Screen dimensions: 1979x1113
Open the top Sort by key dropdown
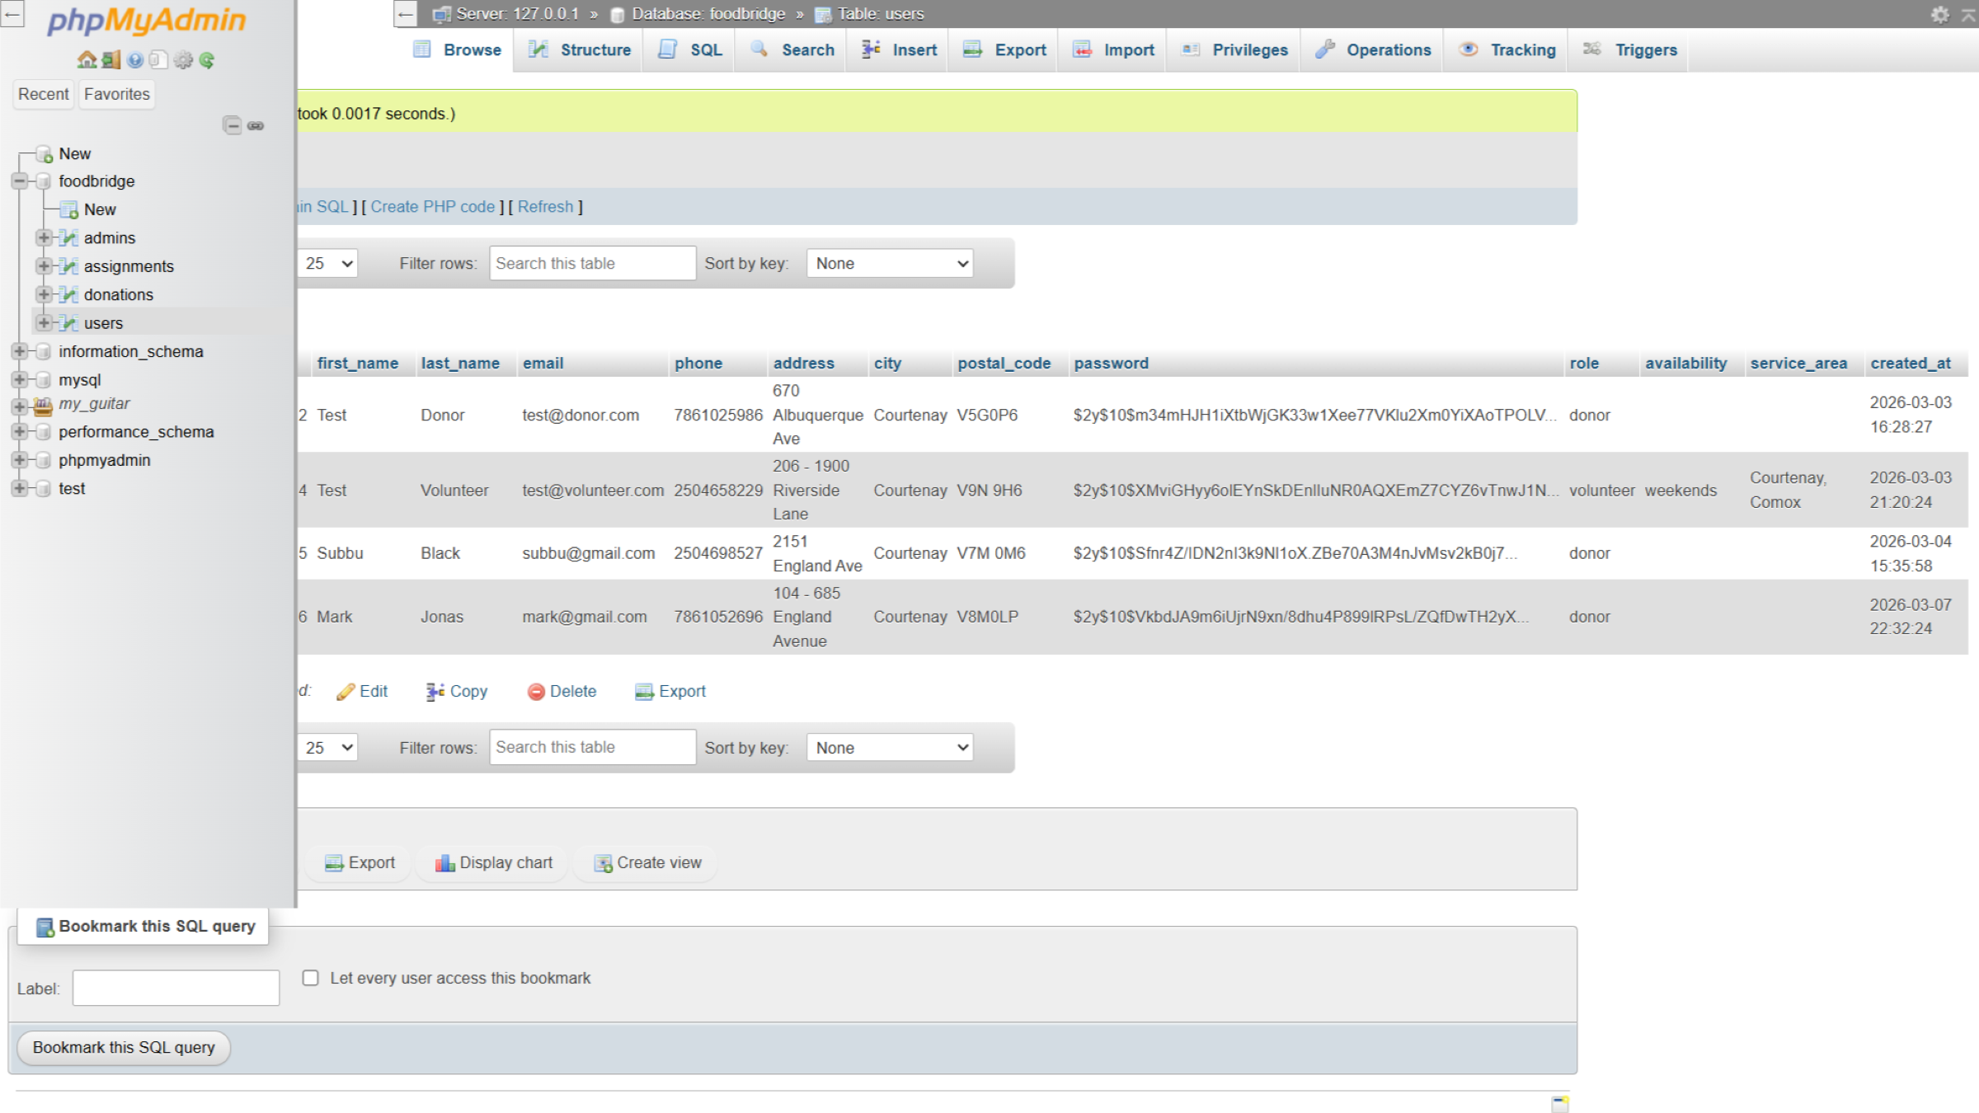point(890,264)
